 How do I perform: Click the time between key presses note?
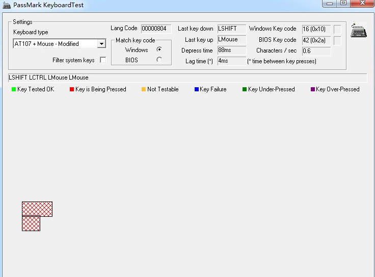(282, 61)
